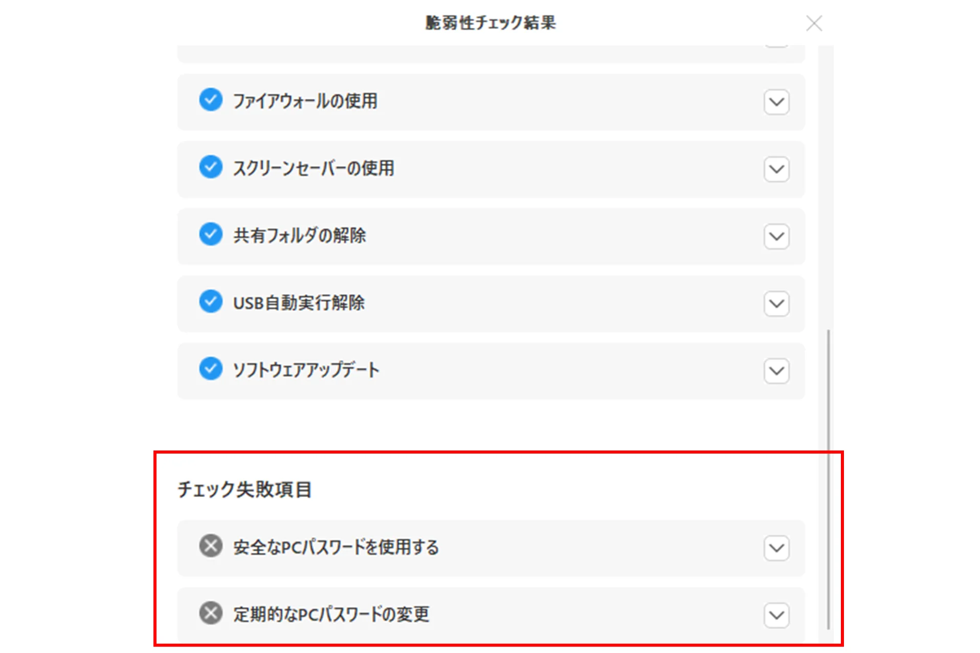The width and height of the screenshot is (980, 653).
Task: Expand the 共有フォルダの解除 row chevron
Action: (x=776, y=236)
